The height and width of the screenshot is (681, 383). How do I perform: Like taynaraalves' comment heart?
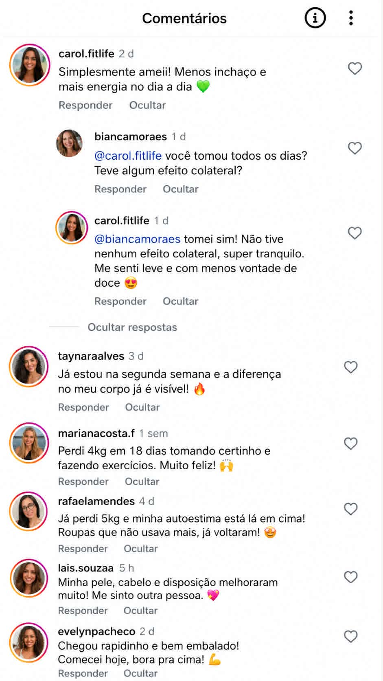[x=351, y=367]
